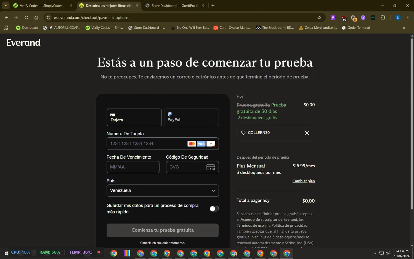
Task: Open the Política de privacidad link
Action: [x=289, y=225]
